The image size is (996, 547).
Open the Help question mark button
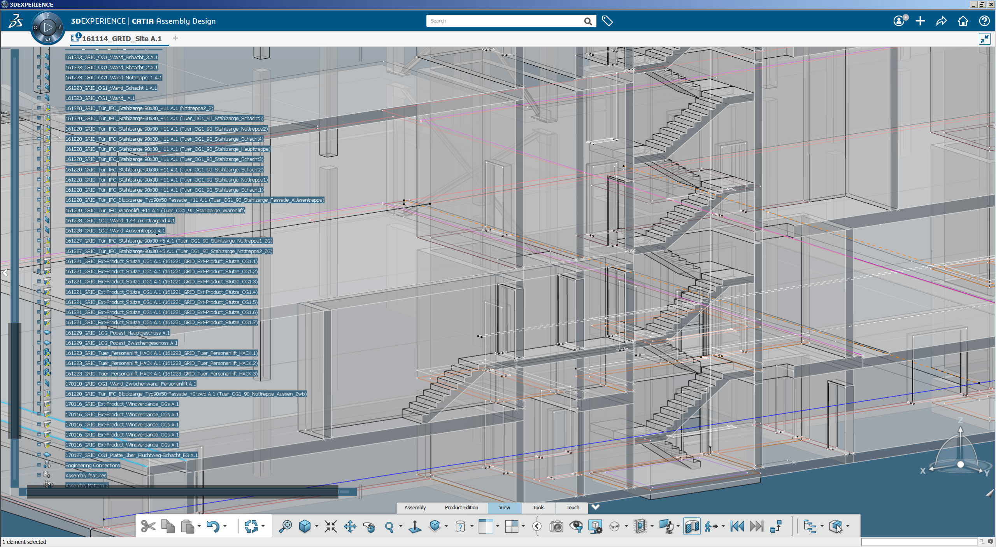pos(984,21)
